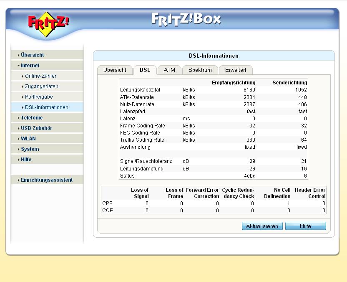Image resolution: width=347 pixels, height=282 pixels.
Task: Select DSL-Informationen in the sidebar
Action: (x=47, y=107)
